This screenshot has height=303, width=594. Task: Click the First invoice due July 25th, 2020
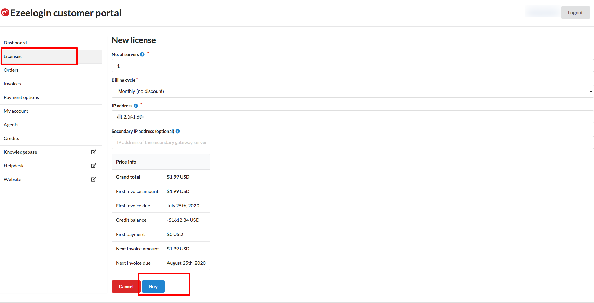tap(183, 206)
